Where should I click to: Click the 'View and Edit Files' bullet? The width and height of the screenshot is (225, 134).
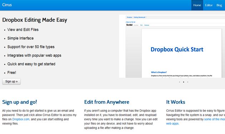(x=23, y=30)
